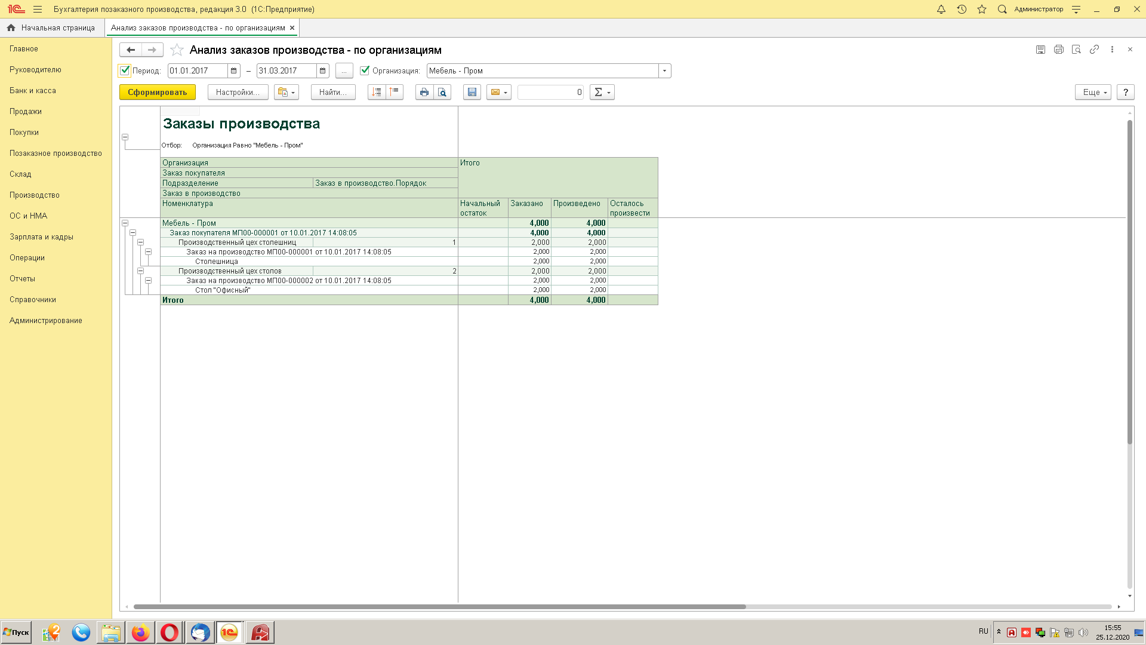1146x645 pixels.
Task: Open start date calendar picker
Action: click(233, 70)
